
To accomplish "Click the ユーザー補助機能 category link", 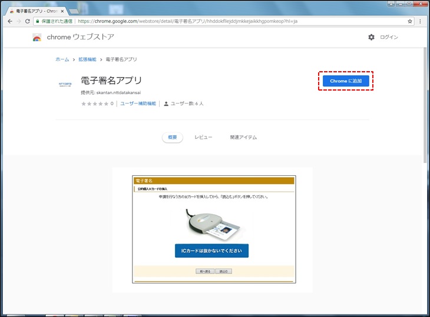I will pyautogui.click(x=138, y=104).
